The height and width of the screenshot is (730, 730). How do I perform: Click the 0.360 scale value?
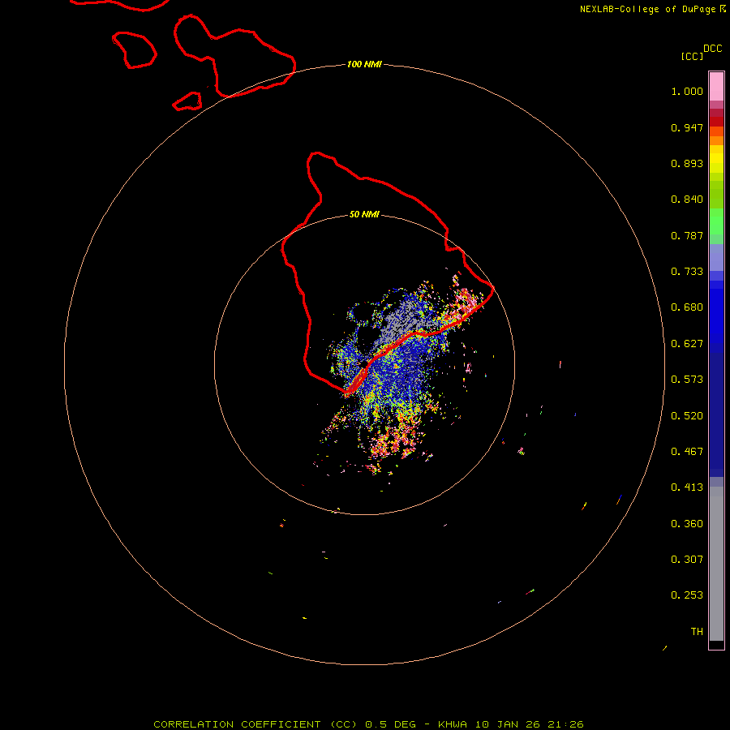(x=687, y=524)
